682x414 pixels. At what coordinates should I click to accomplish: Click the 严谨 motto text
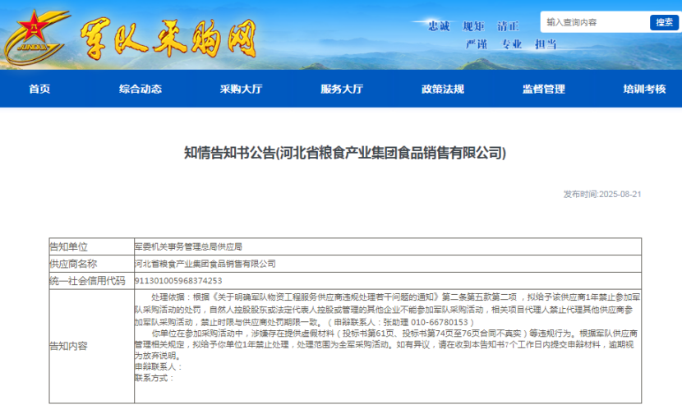(477, 44)
